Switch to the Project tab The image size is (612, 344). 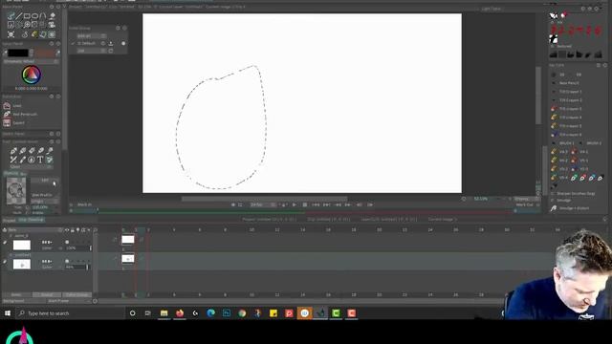click(9, 221)
